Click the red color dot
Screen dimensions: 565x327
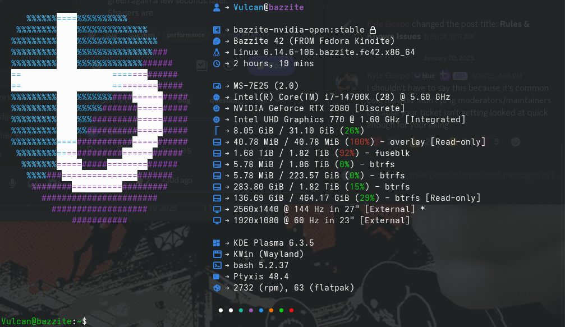291,310
